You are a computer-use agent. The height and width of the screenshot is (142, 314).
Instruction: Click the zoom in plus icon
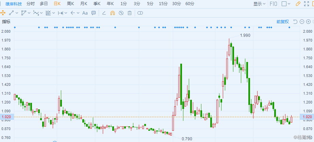(x=308, y=22)
